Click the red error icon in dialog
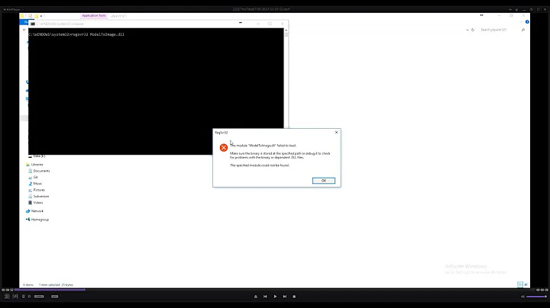 (224, 147)
